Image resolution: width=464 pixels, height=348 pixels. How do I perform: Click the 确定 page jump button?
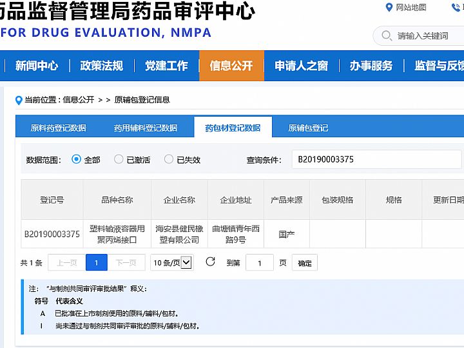tap(305, 263)
